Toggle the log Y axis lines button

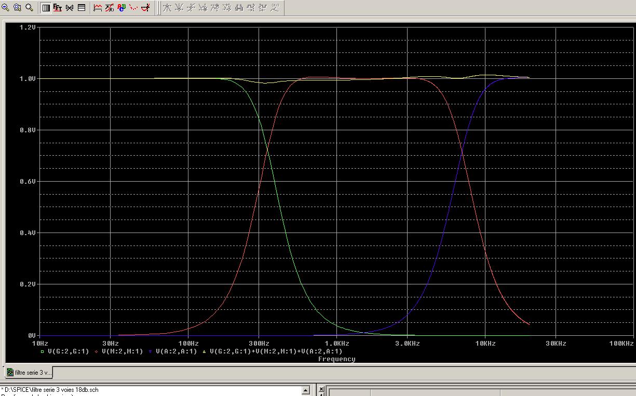coord(82,8)
